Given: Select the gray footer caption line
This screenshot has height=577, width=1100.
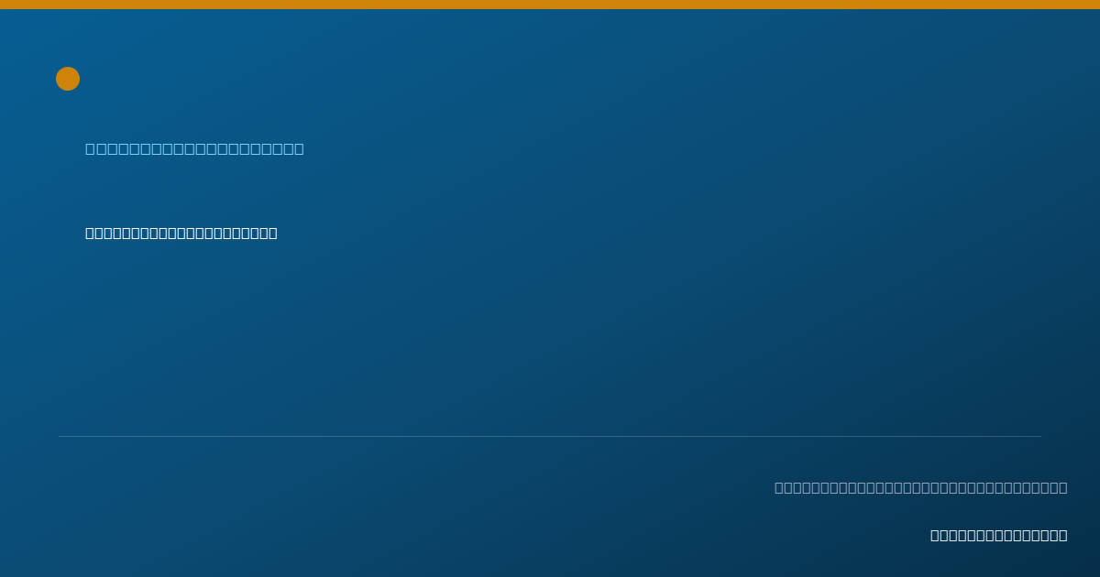Looking at the screenshot, I should 921,487.
